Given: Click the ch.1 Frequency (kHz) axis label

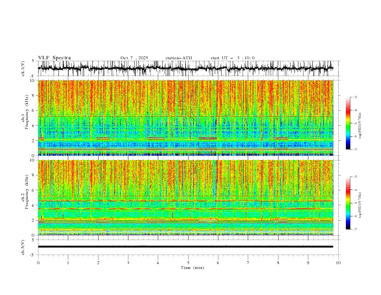Looking at the screenshot, I should pyautogui.click(x=25, y=111).
